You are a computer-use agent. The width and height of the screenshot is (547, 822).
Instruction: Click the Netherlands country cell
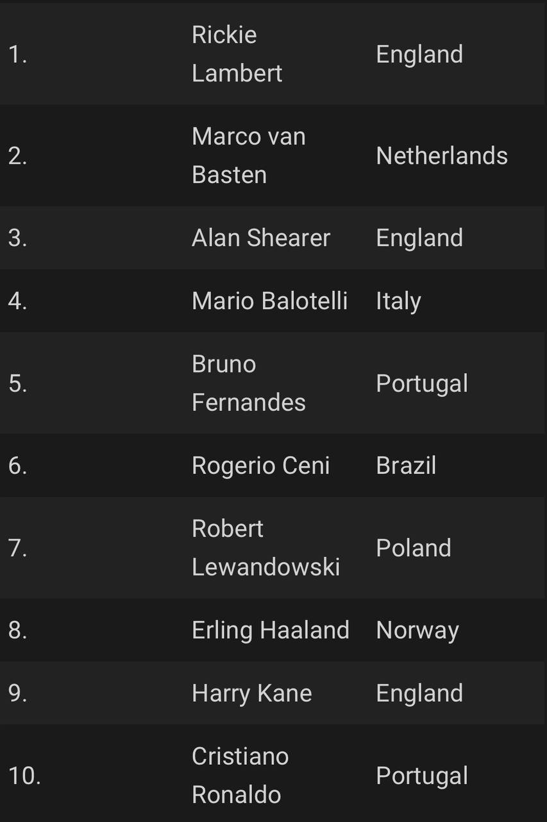pos(442,155)
